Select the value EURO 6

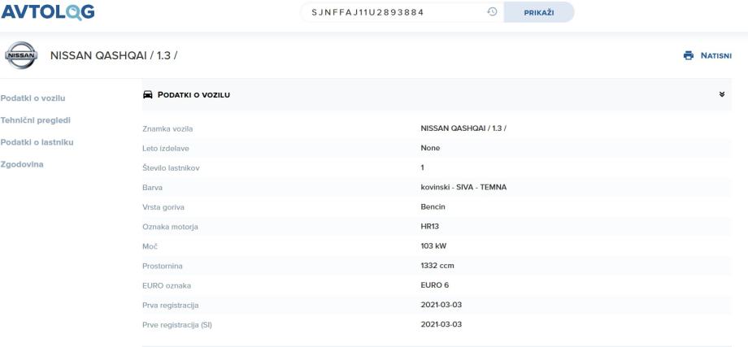point(435,285)
